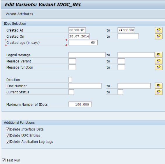165x164 pixels.
Task: Click Current Status to field
Action: (x=120, y=92)
